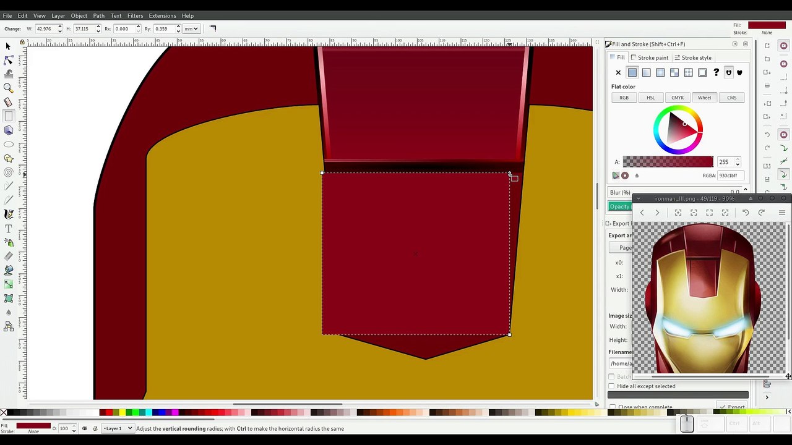
Task: Select the Star and polygon tool
Action: [8, 158]
